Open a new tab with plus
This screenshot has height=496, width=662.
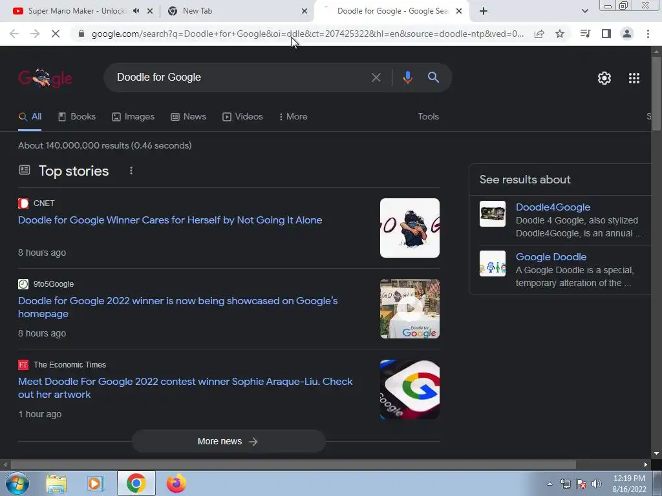click(x=484, y=12)
